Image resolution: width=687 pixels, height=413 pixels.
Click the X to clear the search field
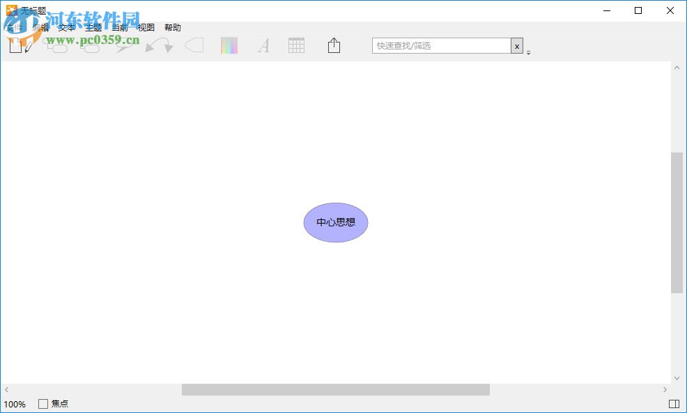coord(517,45)
